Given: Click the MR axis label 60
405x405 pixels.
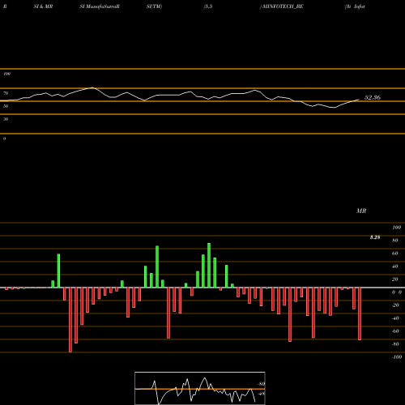Looking at the screenshot, I should pos(394,254).
